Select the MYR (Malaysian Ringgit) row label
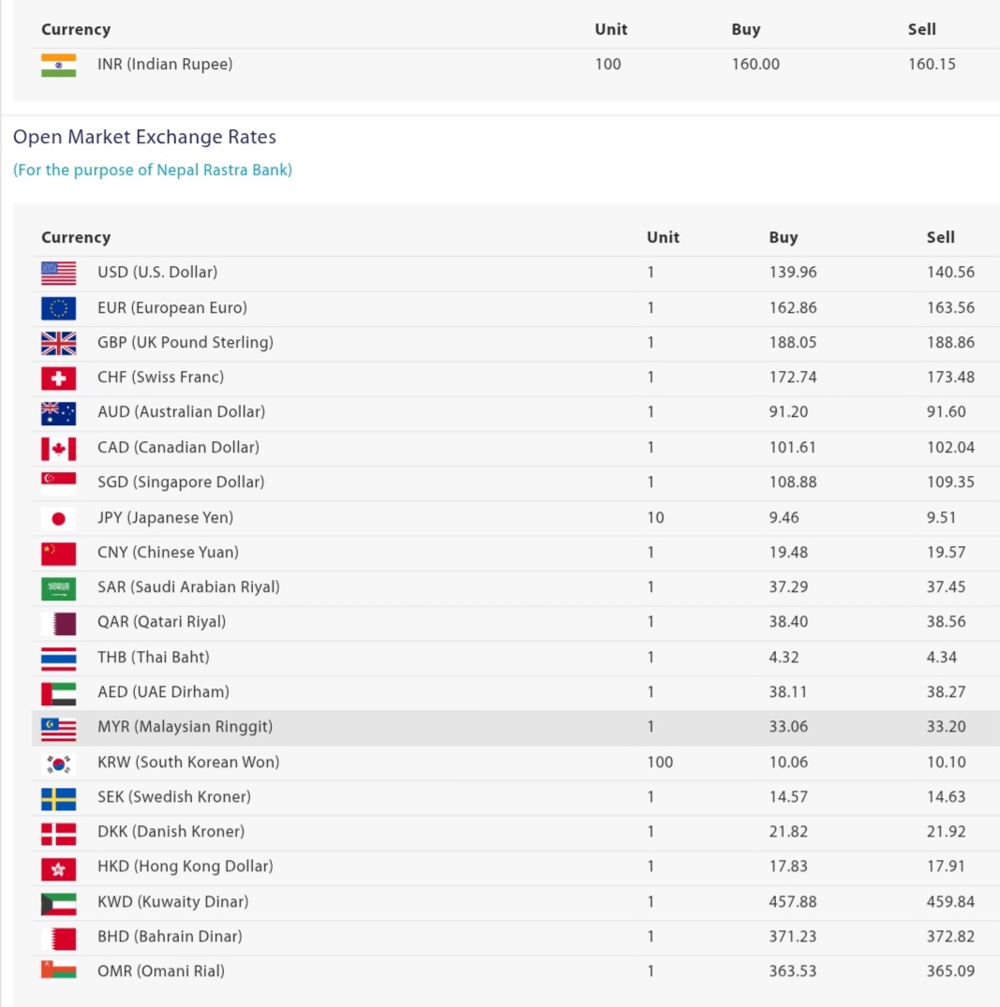The image size is (1000, 1007). click(x=185, y=727)
